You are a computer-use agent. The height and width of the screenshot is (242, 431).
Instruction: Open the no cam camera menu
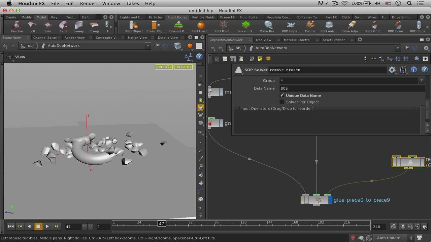(183, 67)
